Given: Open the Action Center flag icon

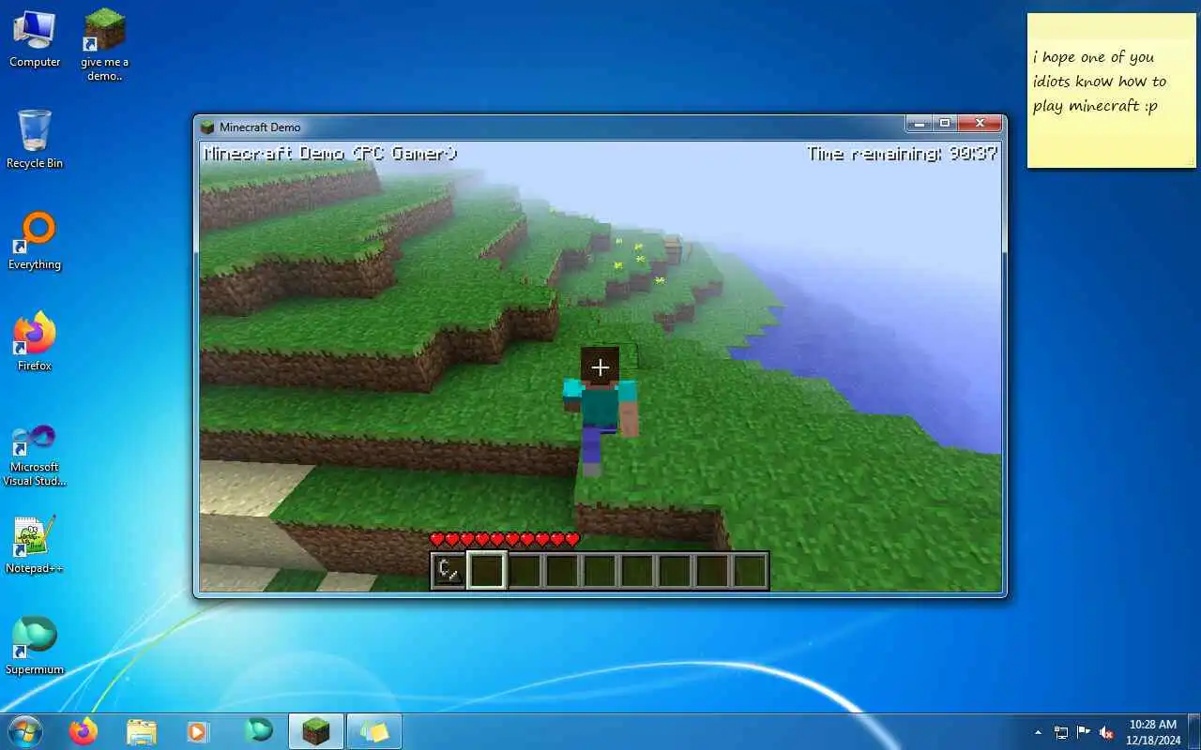Looking at the screenshot, I should [1084, 732].
